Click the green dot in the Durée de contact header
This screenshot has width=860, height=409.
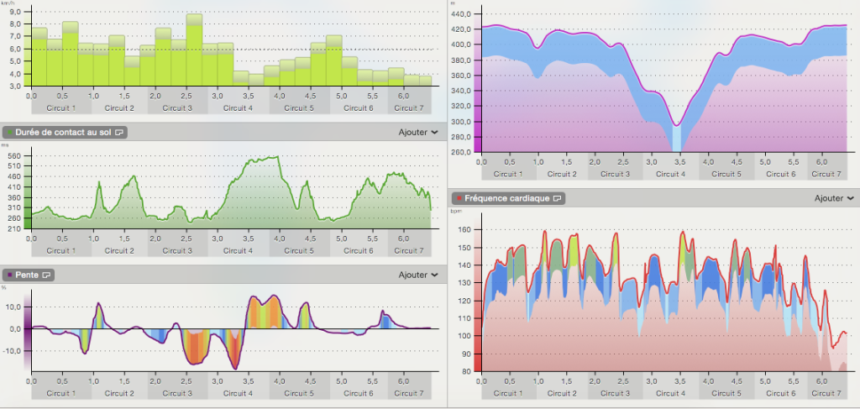[x=9, y=133]
